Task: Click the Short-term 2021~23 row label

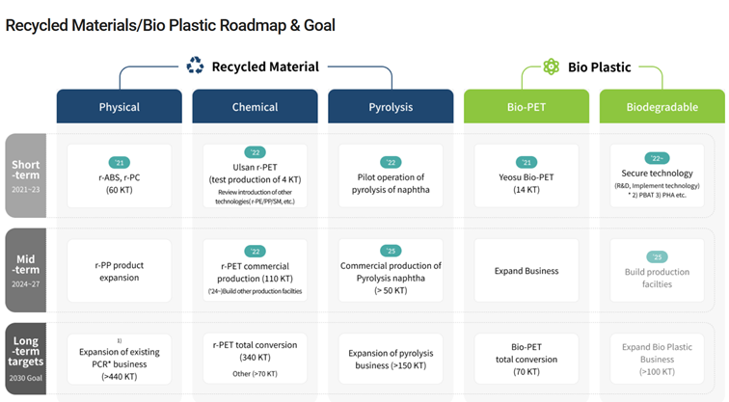Action: point(26,175)
